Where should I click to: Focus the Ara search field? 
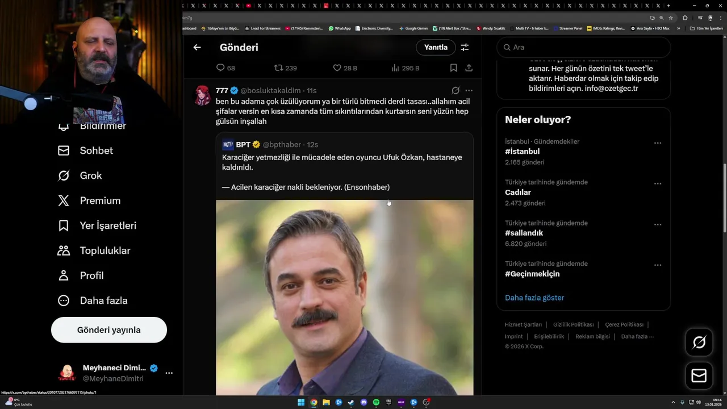tap(583, 47)
